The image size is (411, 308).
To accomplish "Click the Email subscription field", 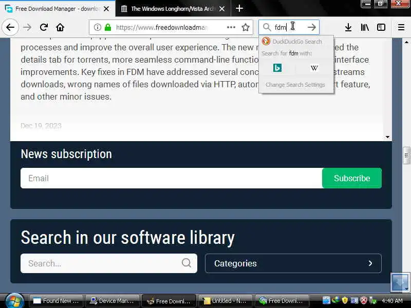I will point(172,178).
